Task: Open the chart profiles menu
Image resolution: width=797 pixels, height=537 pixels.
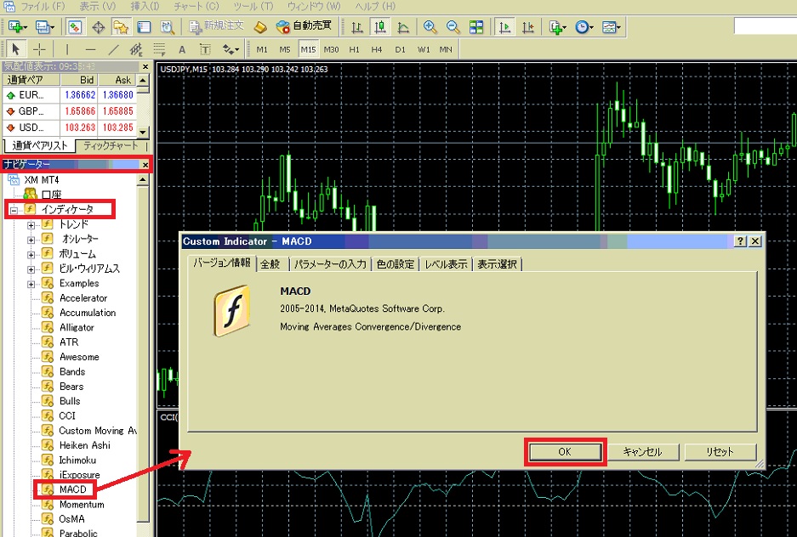Action: 45,27
